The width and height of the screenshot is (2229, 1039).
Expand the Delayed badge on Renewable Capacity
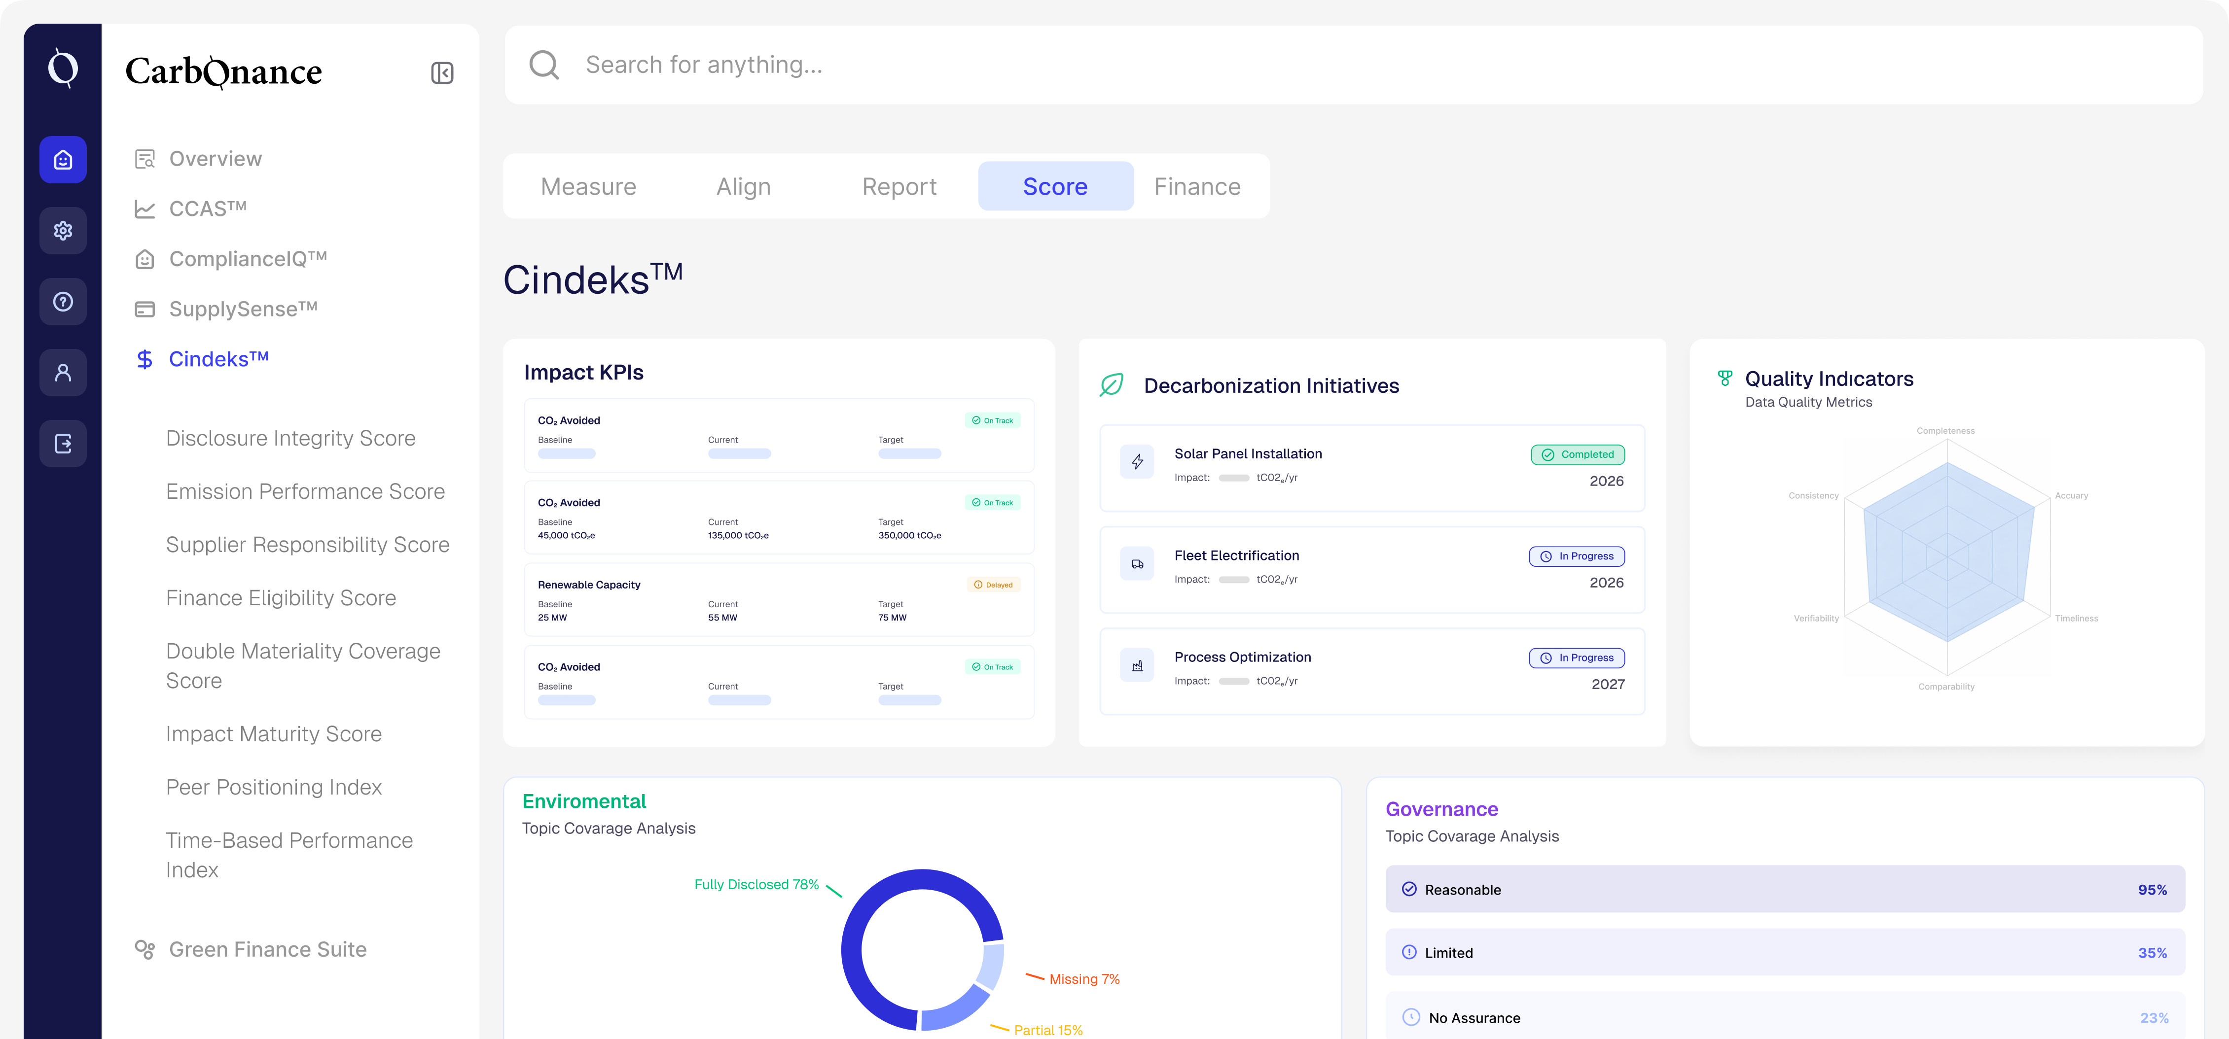(x=992, y=584)
